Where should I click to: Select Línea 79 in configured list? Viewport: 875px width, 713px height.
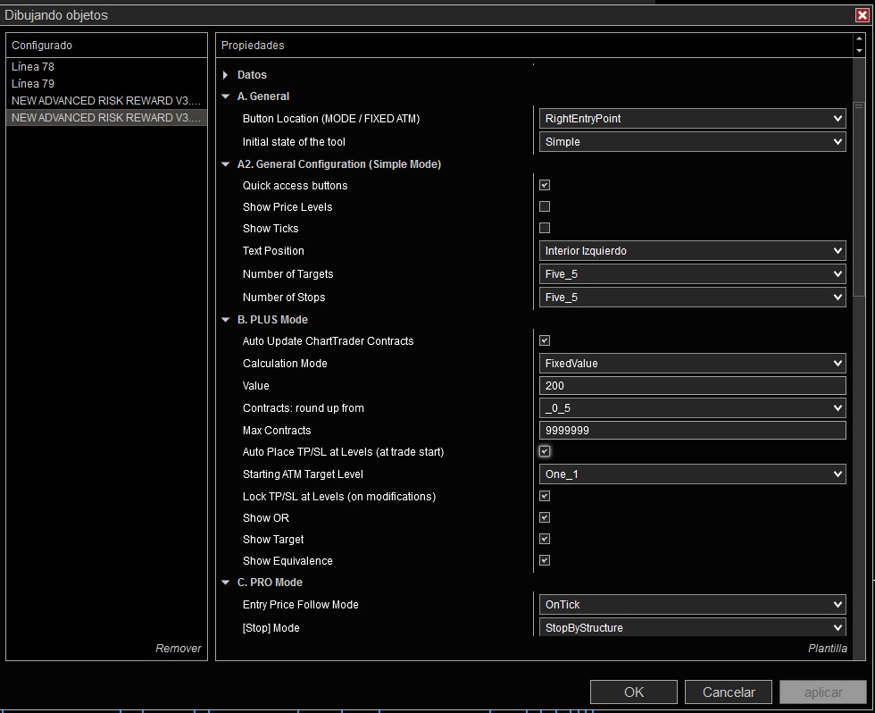pyautogui.click(x=34, y=84)
